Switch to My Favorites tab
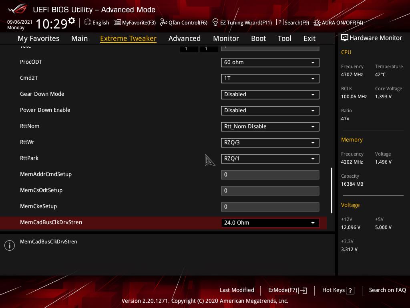The image size is (410, 308). coord(38,38)
